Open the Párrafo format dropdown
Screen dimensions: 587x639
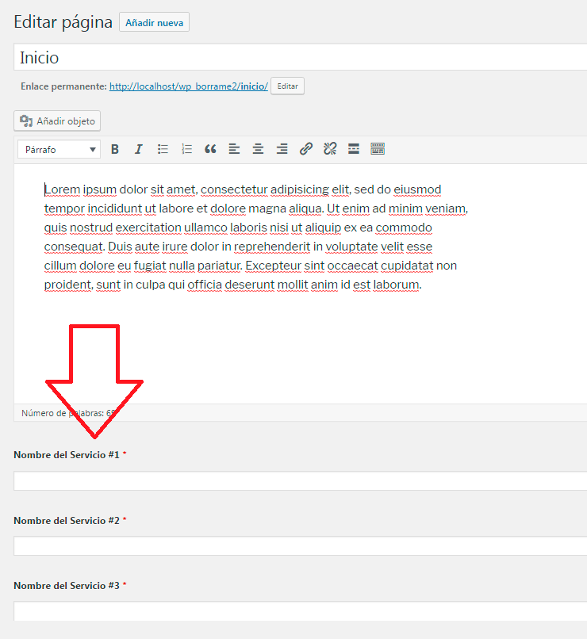click(x=60, y=149)
